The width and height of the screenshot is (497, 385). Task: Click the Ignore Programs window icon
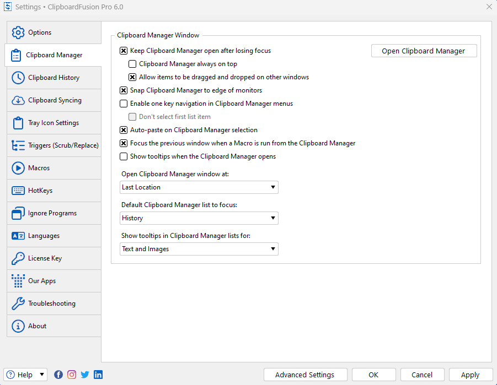point(18,213)
